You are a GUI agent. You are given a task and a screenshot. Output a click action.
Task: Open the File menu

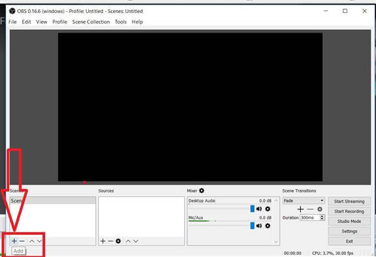coord(12,22)
